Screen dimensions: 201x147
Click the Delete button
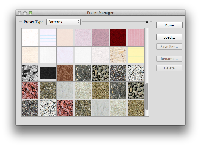(x=169, y=68)
